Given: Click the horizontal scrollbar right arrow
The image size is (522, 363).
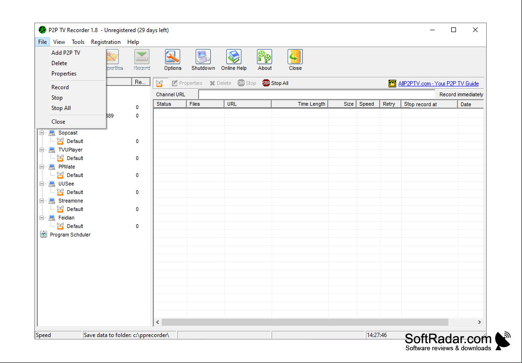Looking at the screenshot, I should (480, 322).
